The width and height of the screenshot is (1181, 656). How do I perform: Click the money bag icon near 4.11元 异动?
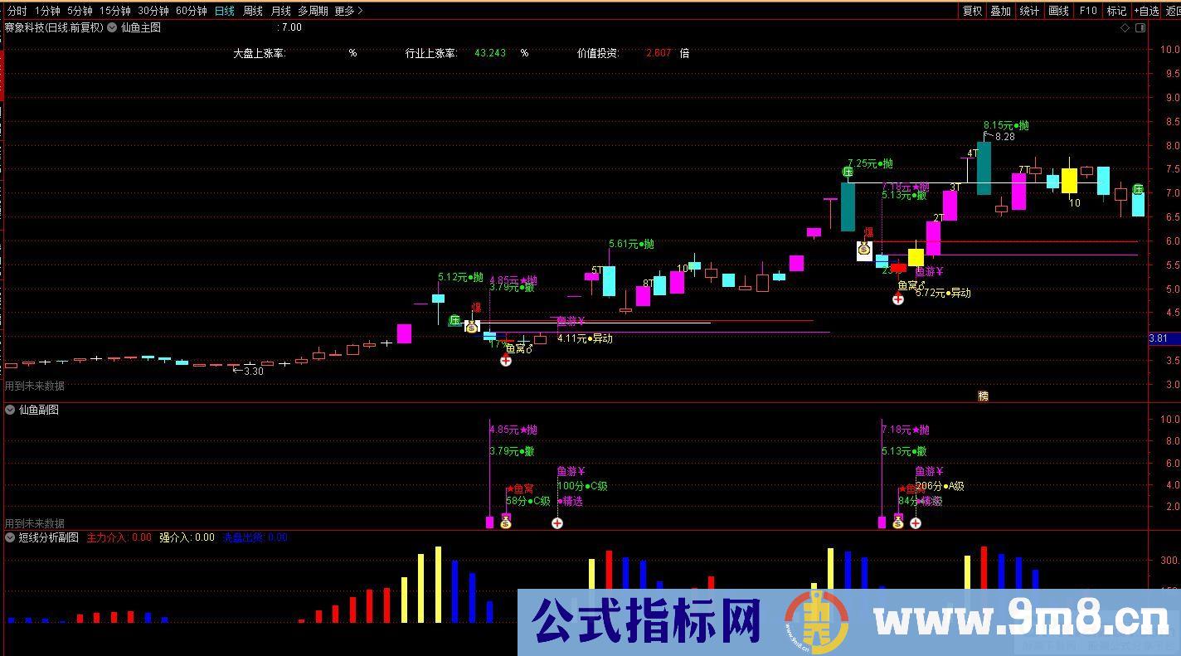(472, 327)
